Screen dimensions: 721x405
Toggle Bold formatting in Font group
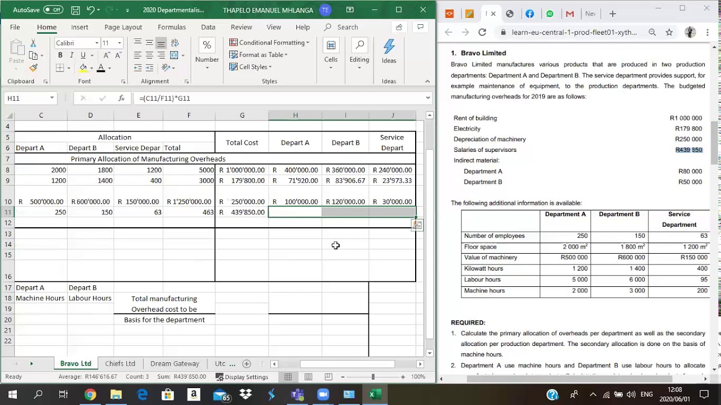[60, 55]
